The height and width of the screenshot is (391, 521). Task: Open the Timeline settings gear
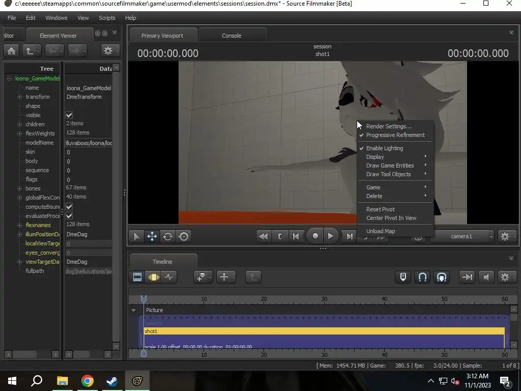(x=506, y=277)
